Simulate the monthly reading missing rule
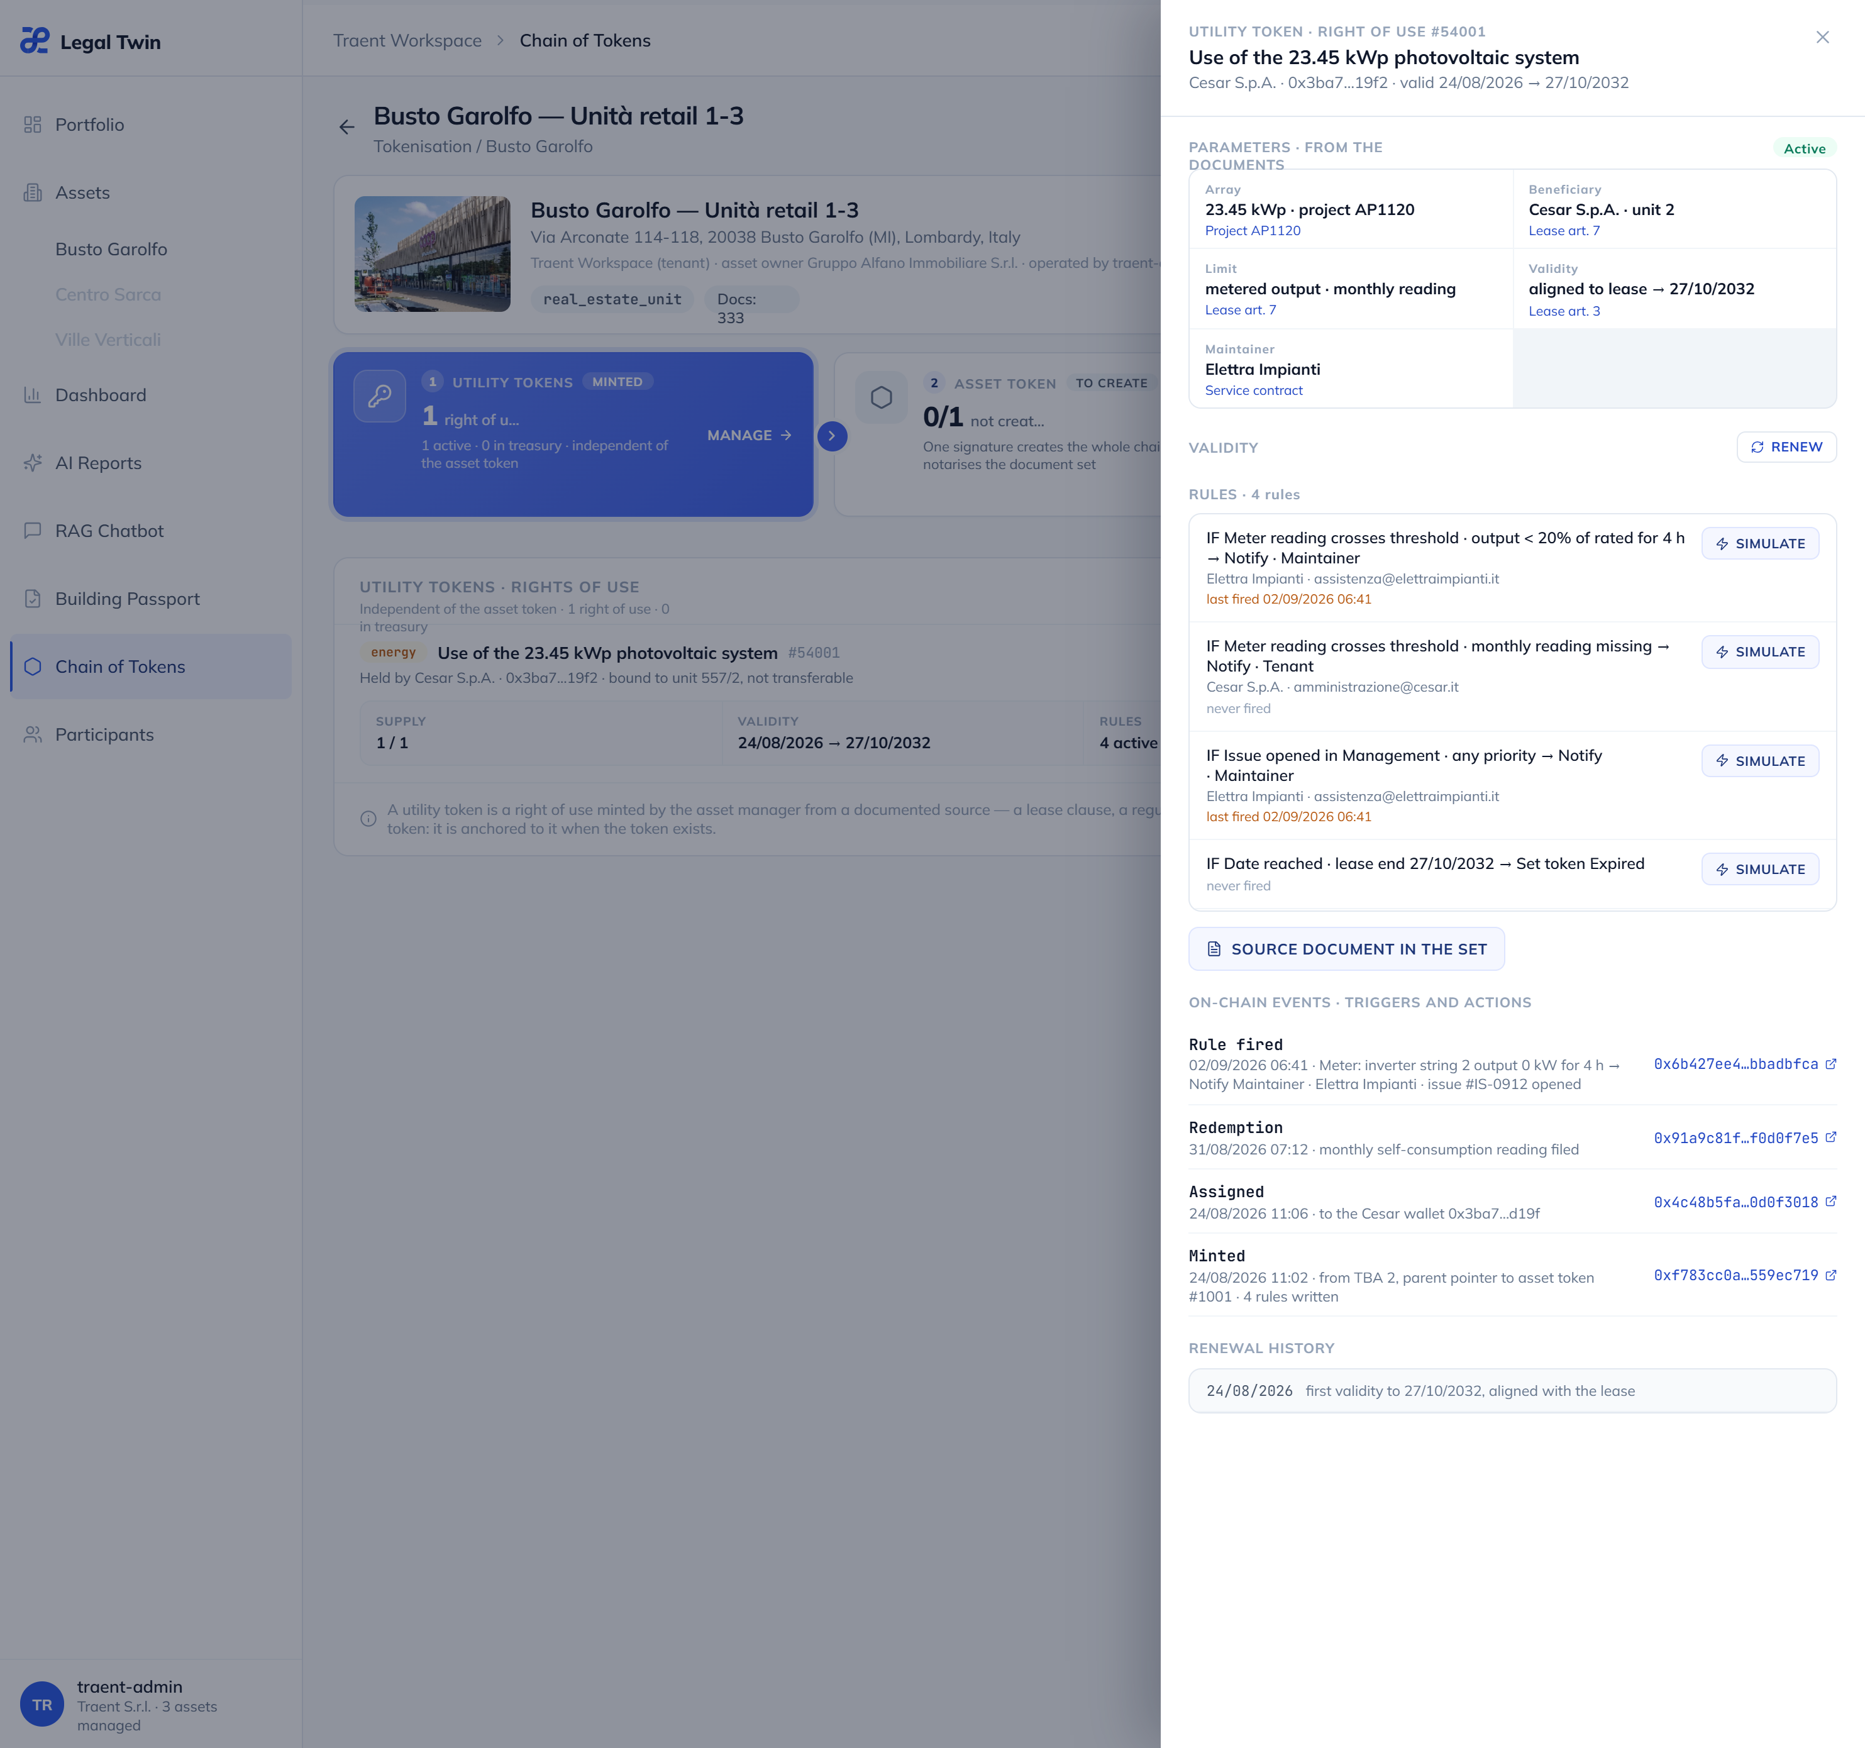Screen dimensions: 1865x1748 point(1760,652)
